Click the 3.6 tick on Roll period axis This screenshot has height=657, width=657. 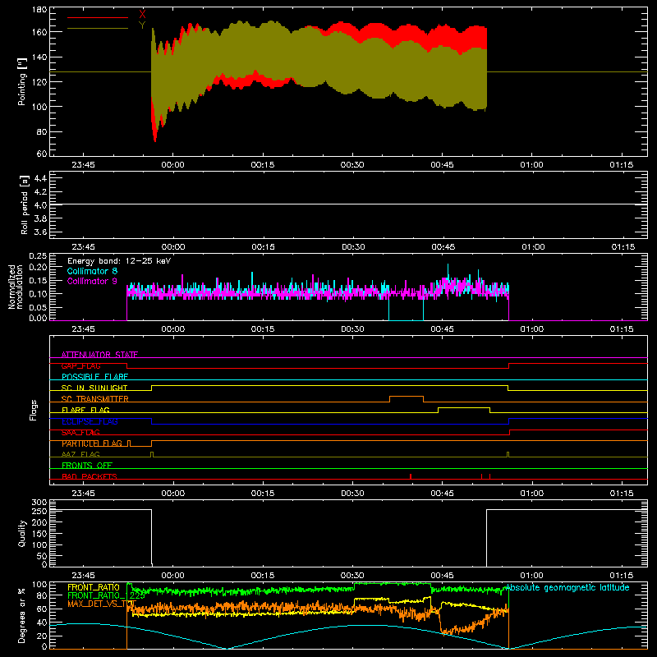pyautogui.click(x=40, y=232)
